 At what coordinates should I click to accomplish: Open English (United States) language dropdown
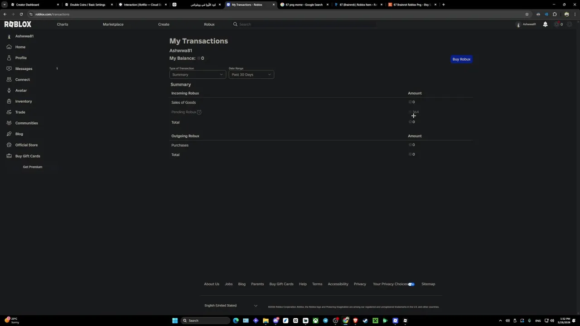point(231,306)
